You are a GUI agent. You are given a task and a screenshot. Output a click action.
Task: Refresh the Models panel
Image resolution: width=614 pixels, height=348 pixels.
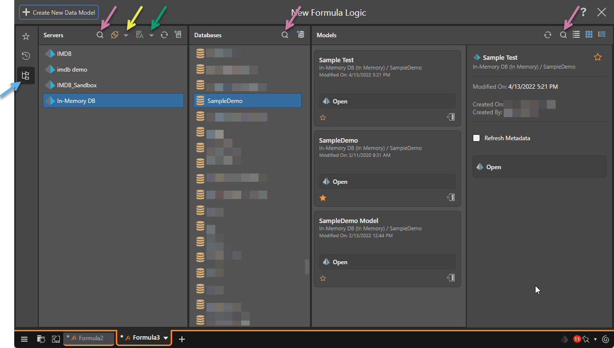point(548,35)
